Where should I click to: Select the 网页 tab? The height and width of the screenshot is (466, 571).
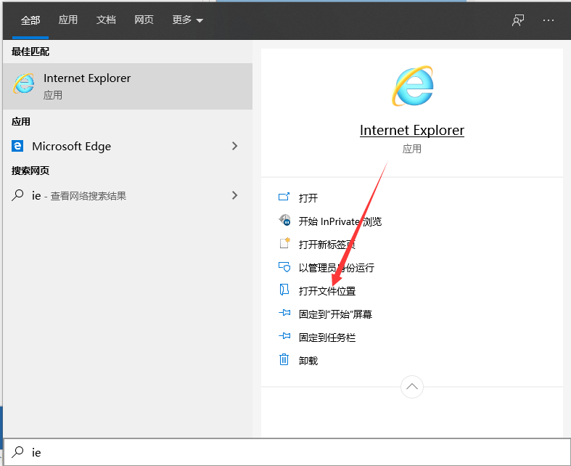coord(144,20)
